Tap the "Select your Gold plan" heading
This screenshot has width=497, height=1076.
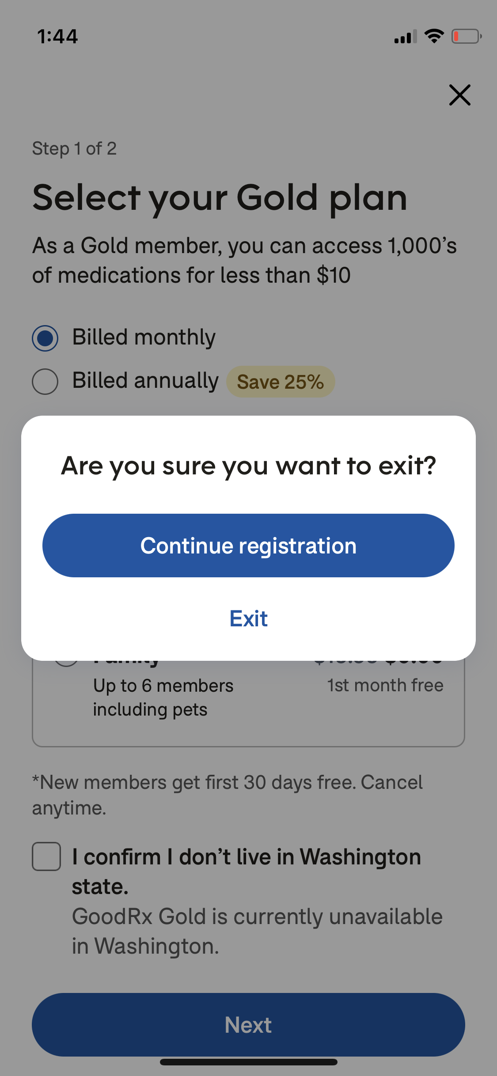pyautogui.click(x=220, y=198)
